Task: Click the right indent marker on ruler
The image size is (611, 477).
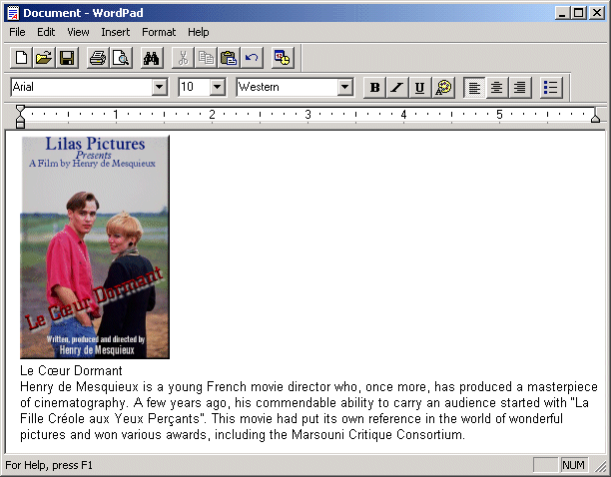Action: (x=595, y=117)
